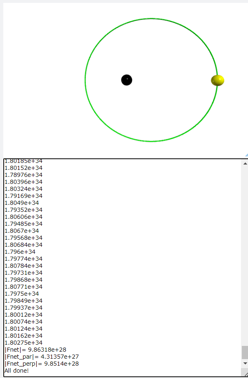The height and width of the screenshot is (378, 248).
Task: Click the value 1.79868e+34
Action: click(x=23, y=280)
